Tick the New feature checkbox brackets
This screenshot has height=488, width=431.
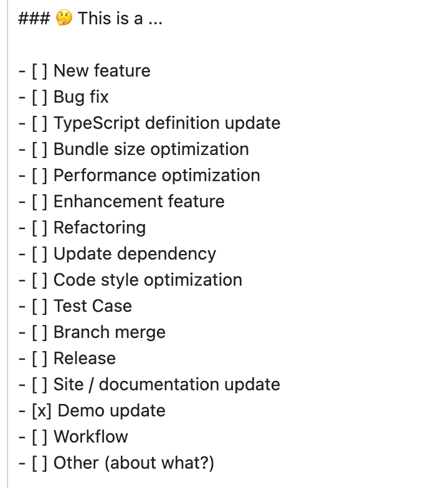[x=39, y=71]
